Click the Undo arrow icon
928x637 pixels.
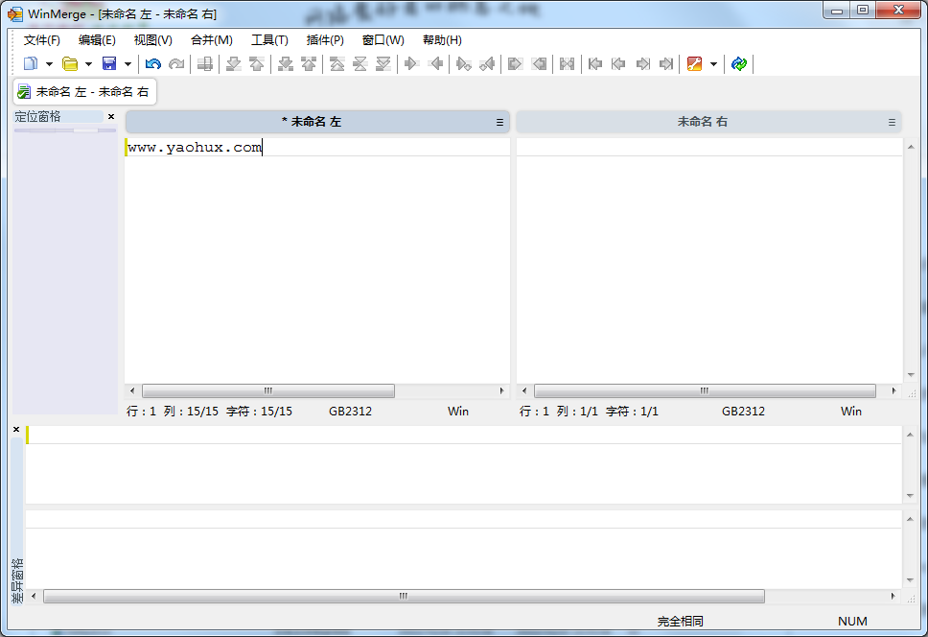[x=153, y=64]
